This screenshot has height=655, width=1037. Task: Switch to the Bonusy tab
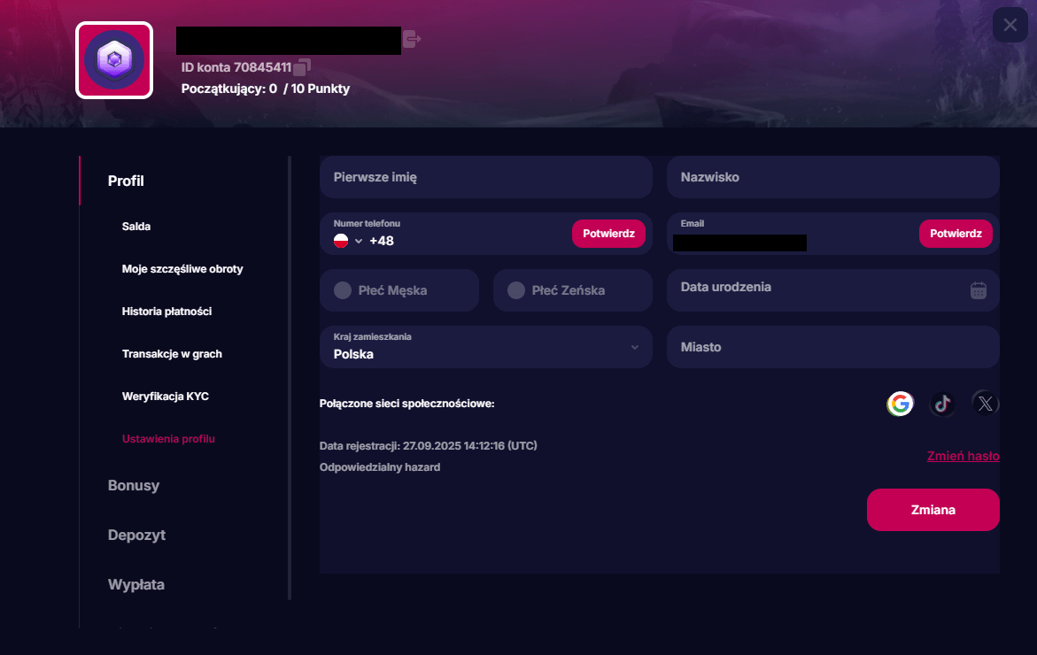(133, 485)
